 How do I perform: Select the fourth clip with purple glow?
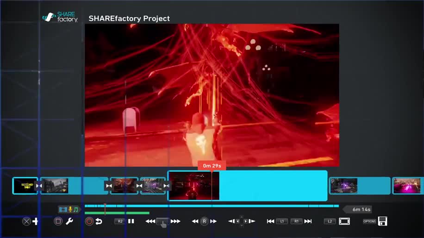(153, 186)
